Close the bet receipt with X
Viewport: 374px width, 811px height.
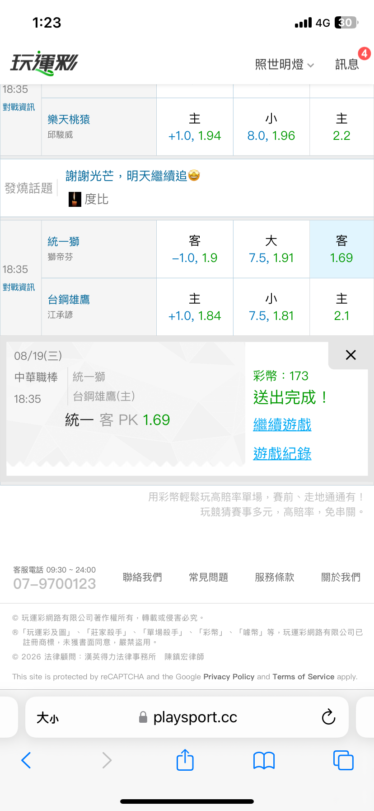click(x=351, y=355)
